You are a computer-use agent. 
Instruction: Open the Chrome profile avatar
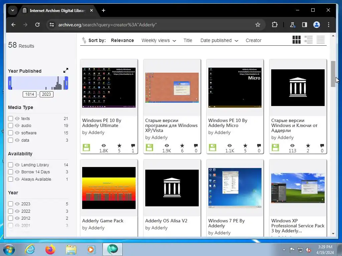tap(317, 25)
